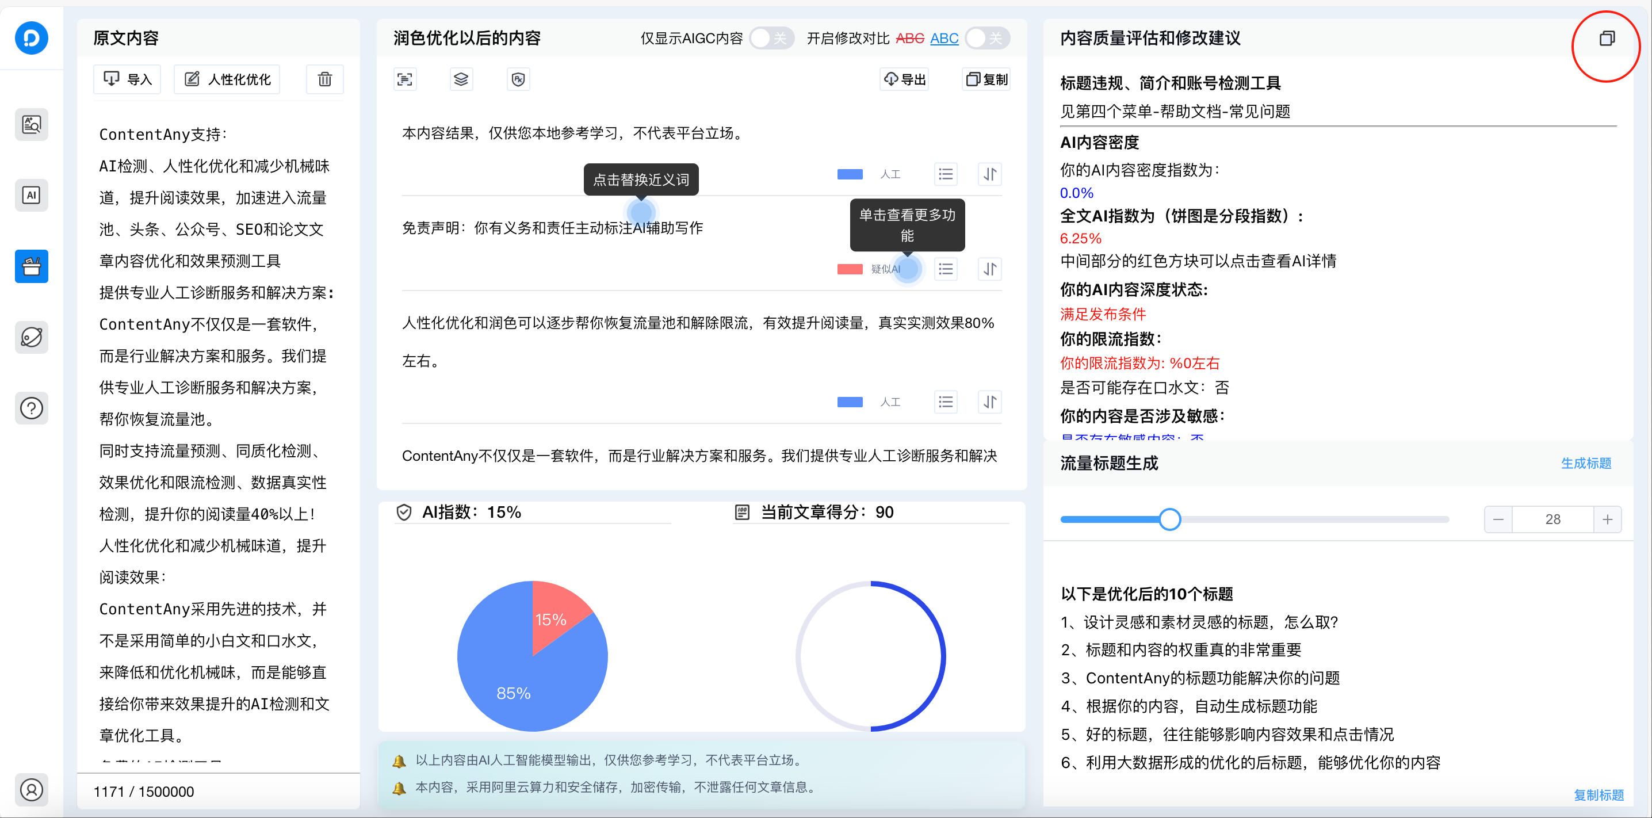Open the options list beside the 疑似AI tag
Screen dimensions: 1652x818
(x=945, y=269)
